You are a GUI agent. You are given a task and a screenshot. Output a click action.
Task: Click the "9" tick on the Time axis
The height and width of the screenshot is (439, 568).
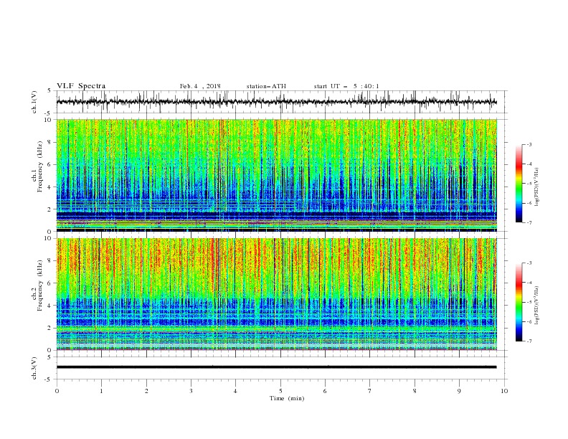pos(459,391)
